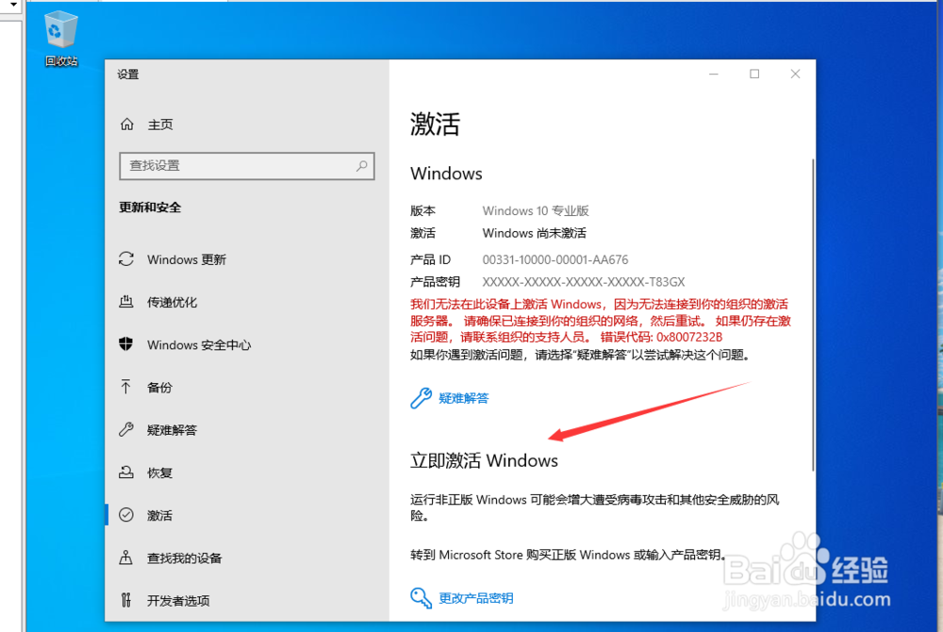Screen dimensions: 943x632
Task: Open Windows 安全中心 page
Action: 199,344
